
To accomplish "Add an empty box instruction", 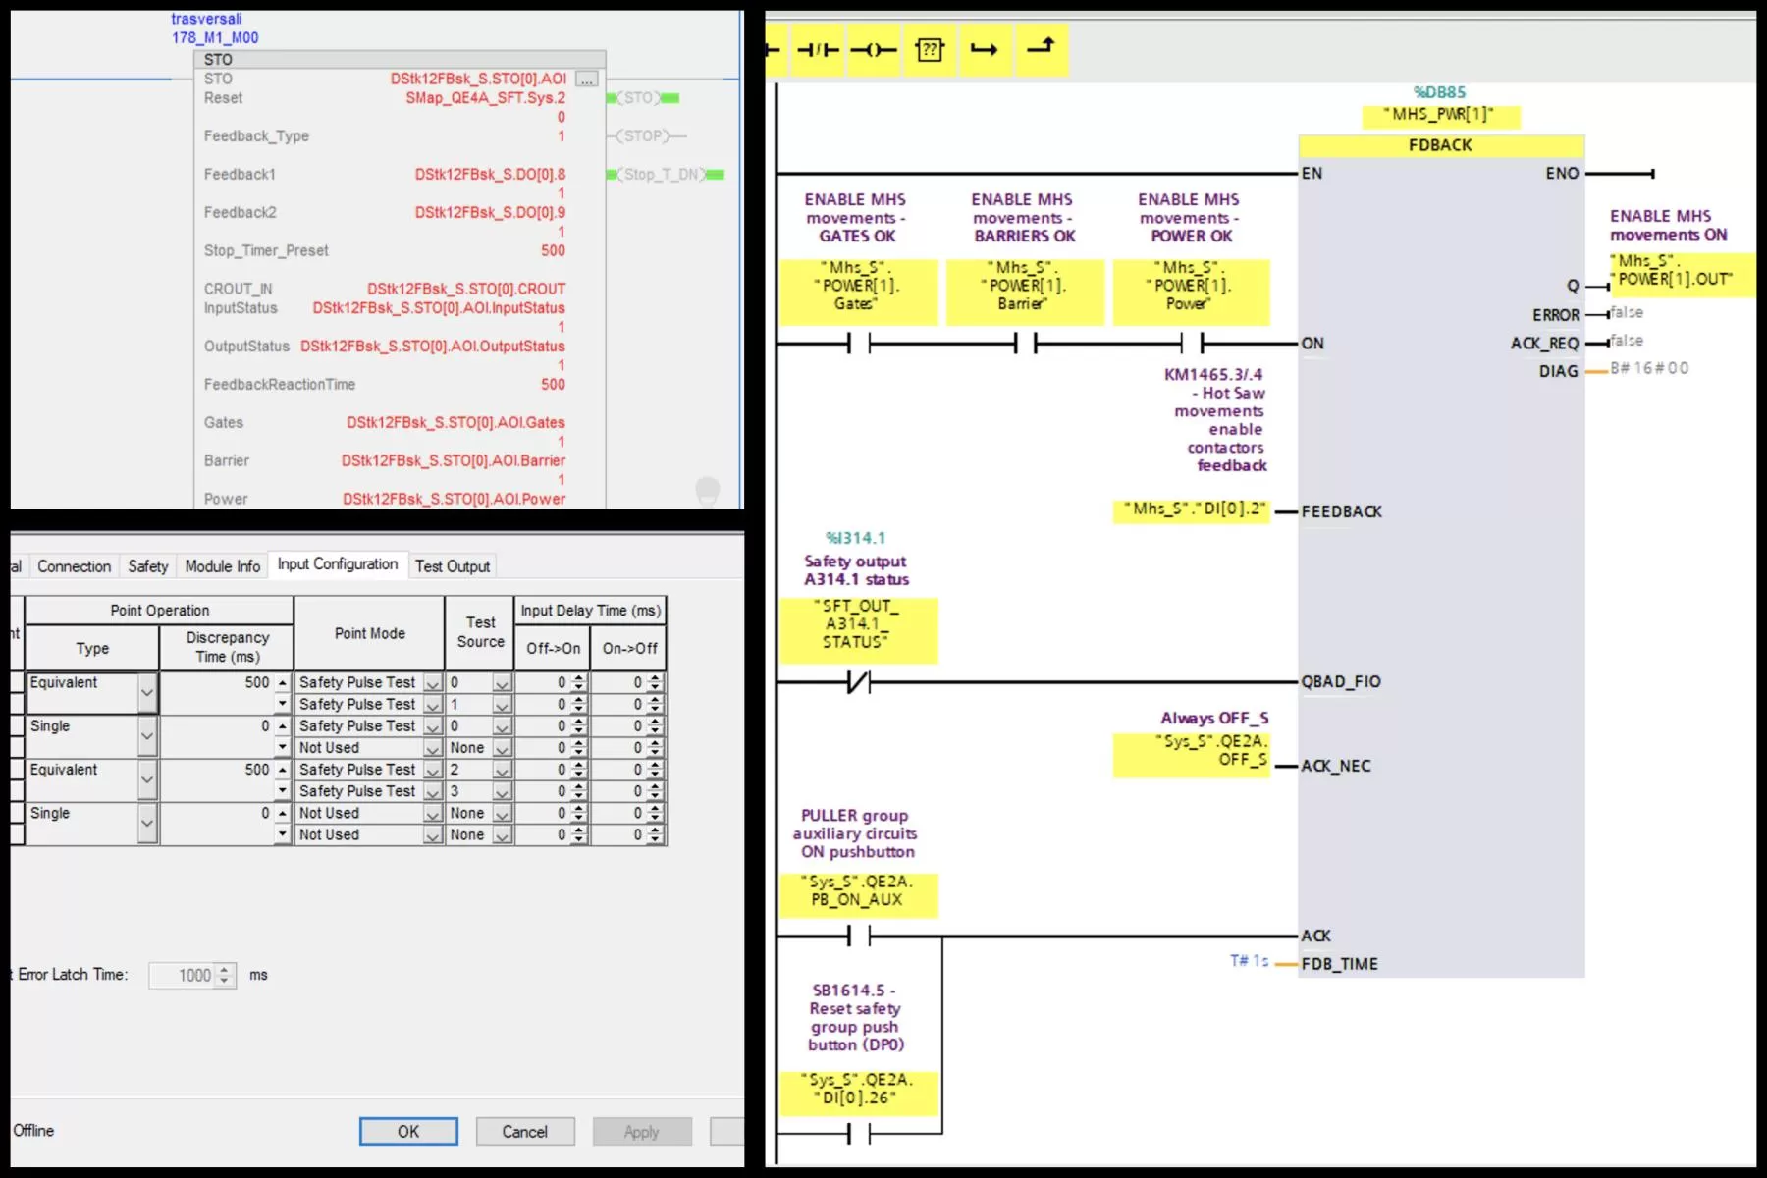I will pos(929,50).
